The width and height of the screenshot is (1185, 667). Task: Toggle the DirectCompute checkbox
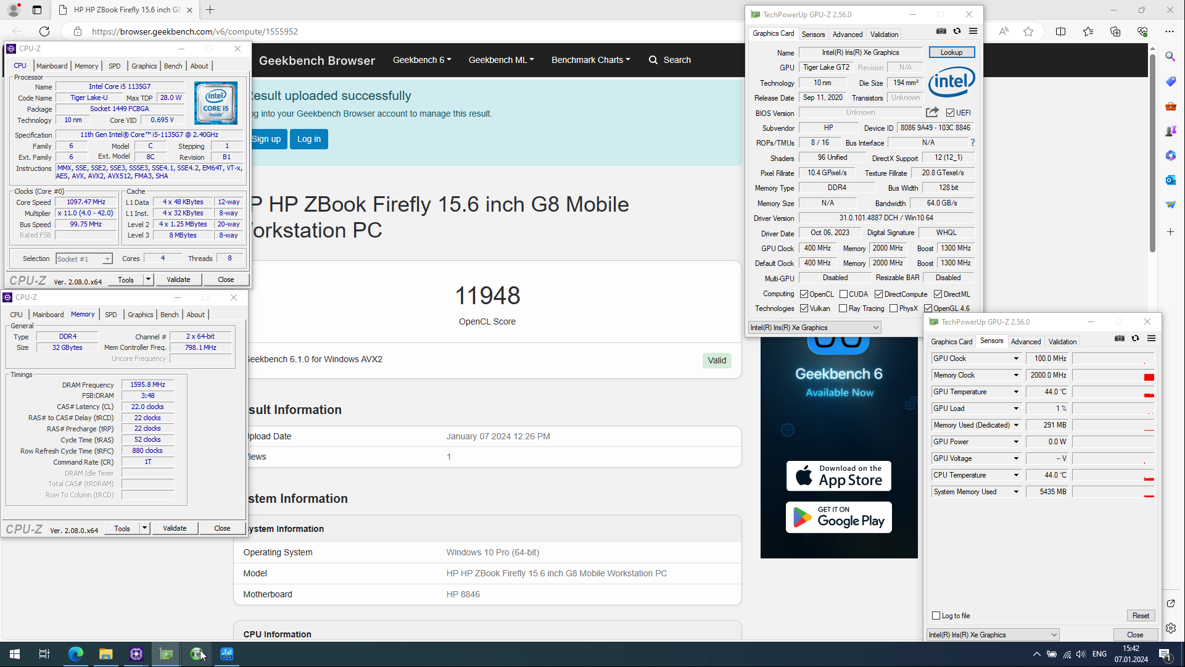[x=878, y=294]
